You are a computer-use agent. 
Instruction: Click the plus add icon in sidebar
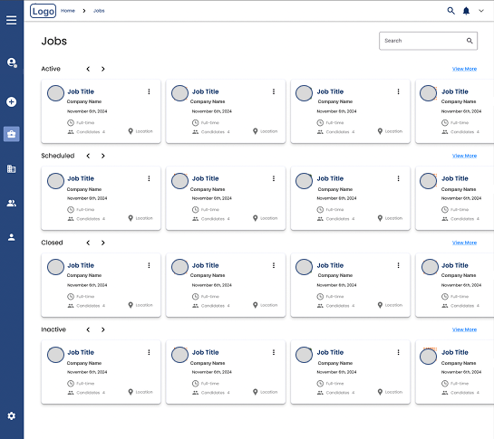(12, 102)
